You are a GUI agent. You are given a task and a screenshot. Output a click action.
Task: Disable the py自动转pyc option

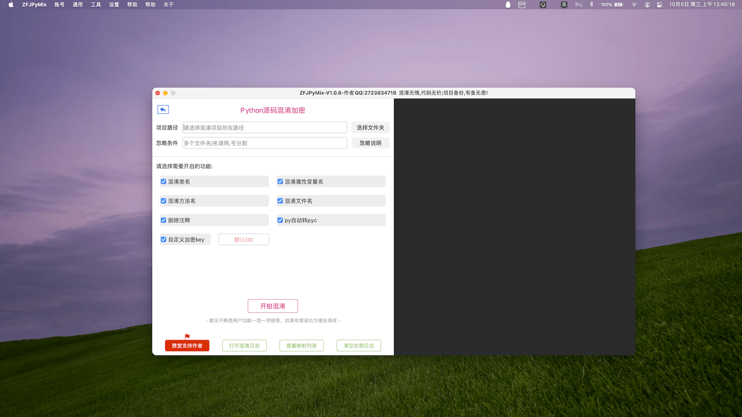click(x=280, y=220)
